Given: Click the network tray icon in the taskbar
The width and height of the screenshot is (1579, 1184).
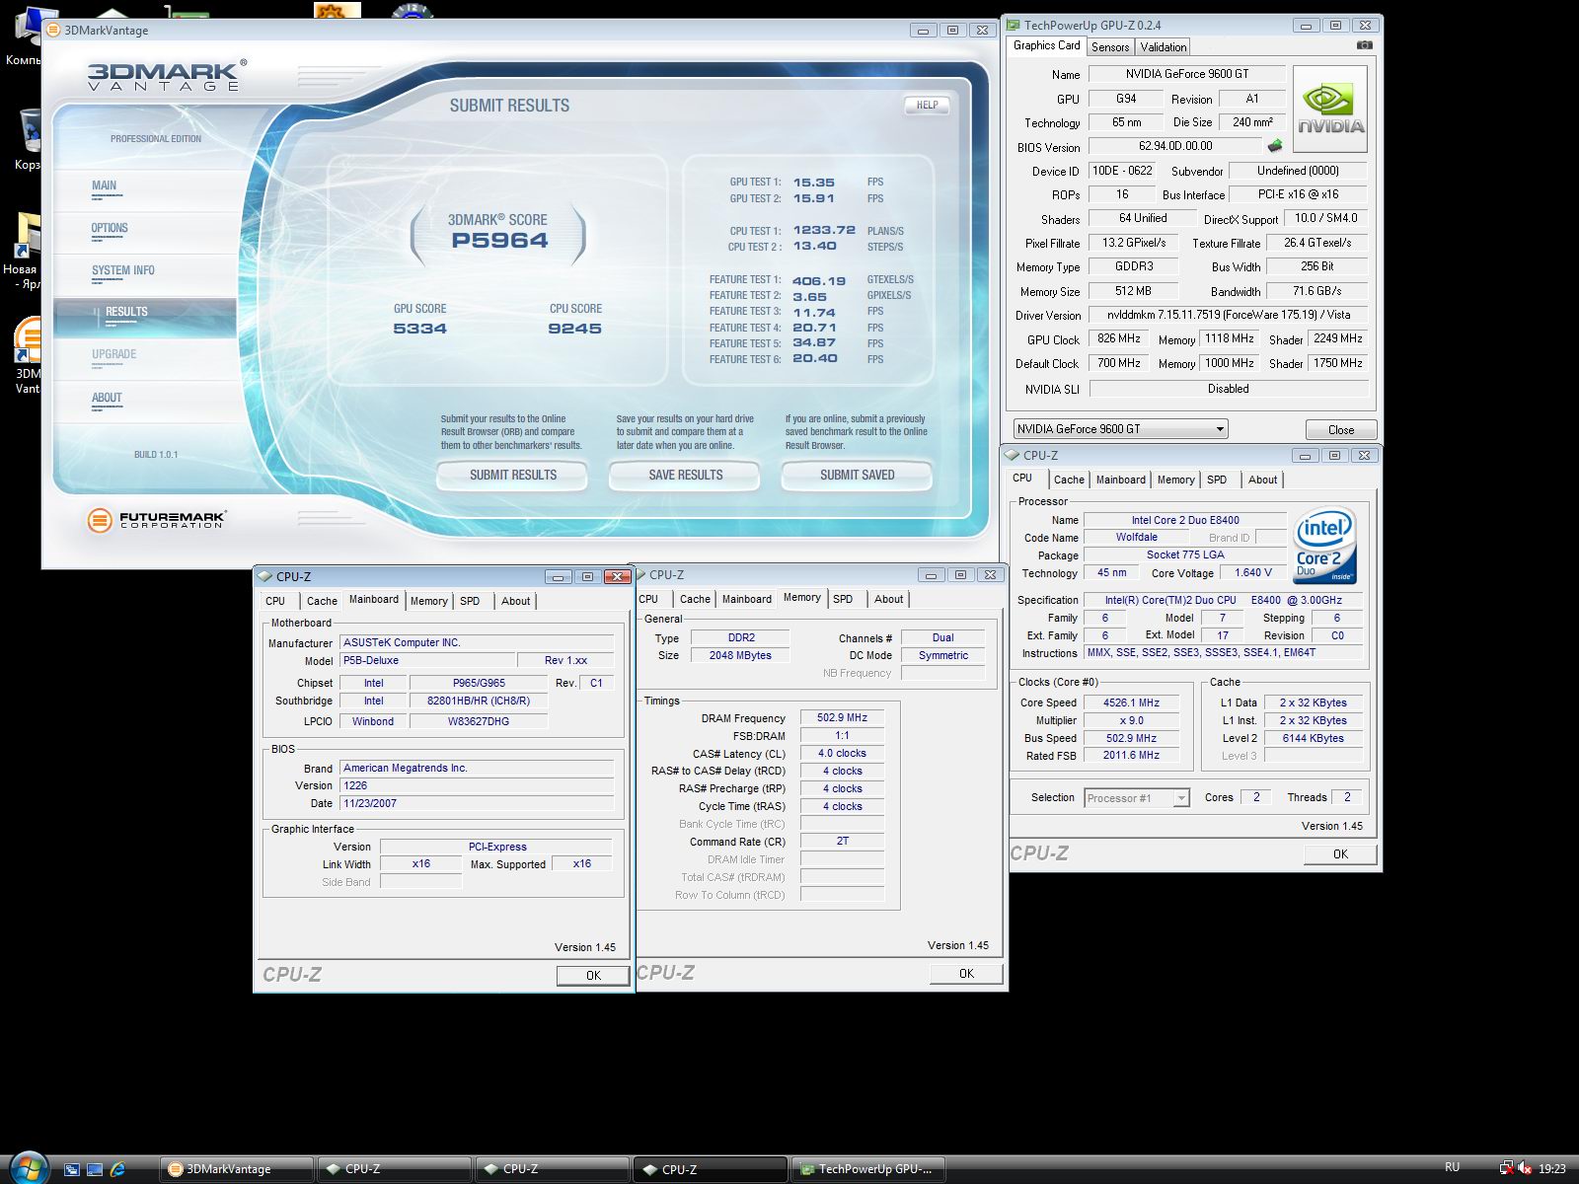Looking at the screenshot, I should click(x=1506, y=1169).
